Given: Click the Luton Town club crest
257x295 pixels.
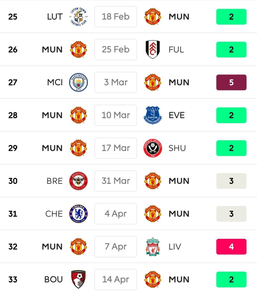Looking at the screenshot, I should click(x=79, y=17).
